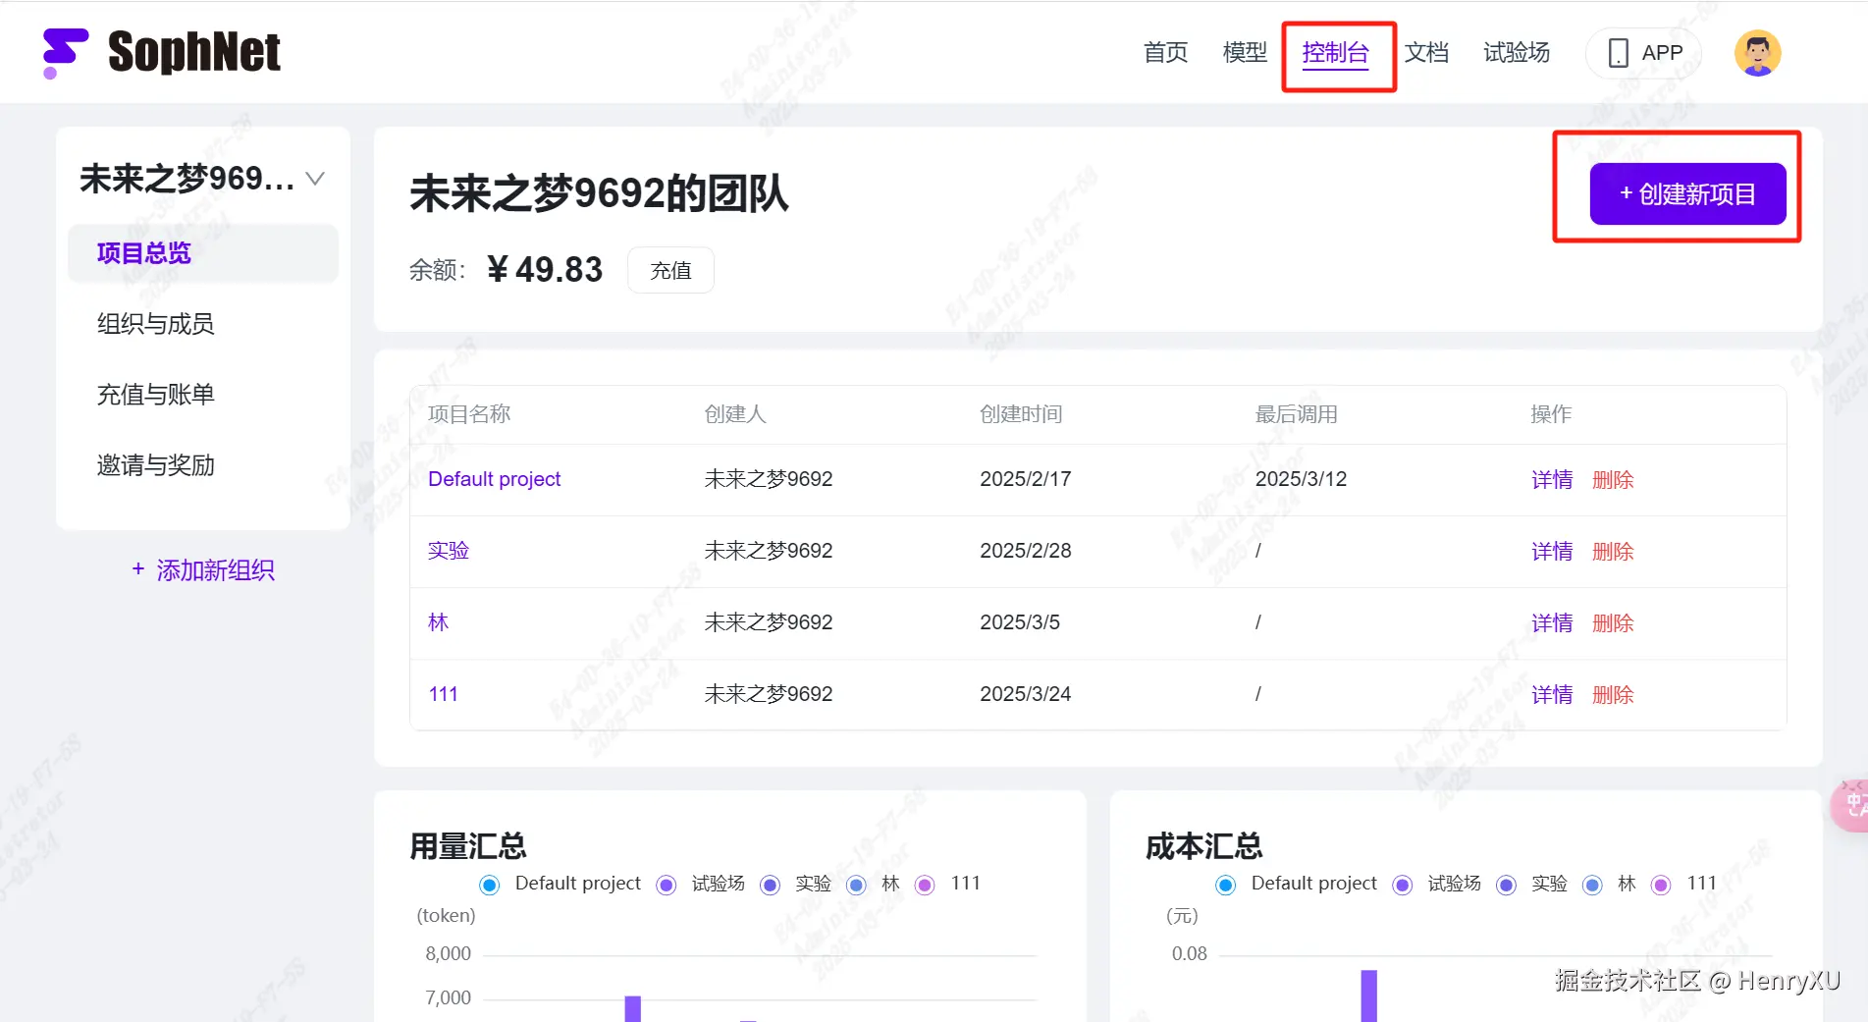Open the 111 project link
The image size is (1868, 1022).
click(444, 694)
